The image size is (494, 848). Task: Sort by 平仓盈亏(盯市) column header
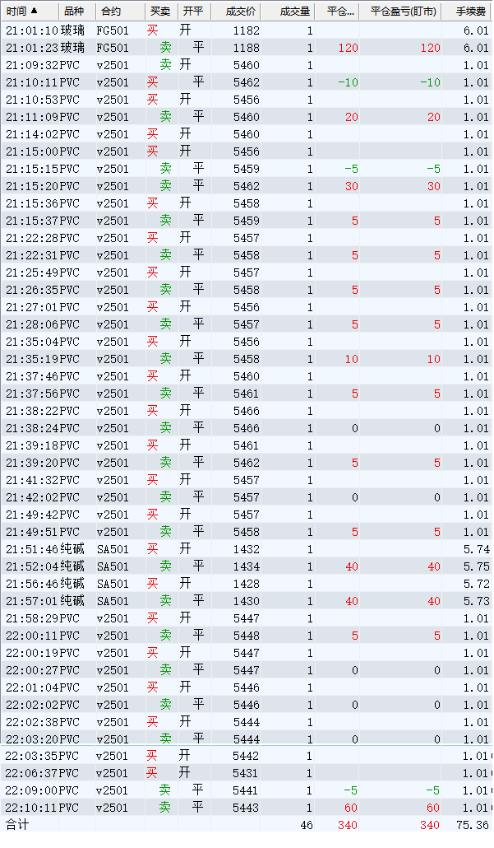click(403, 11)
